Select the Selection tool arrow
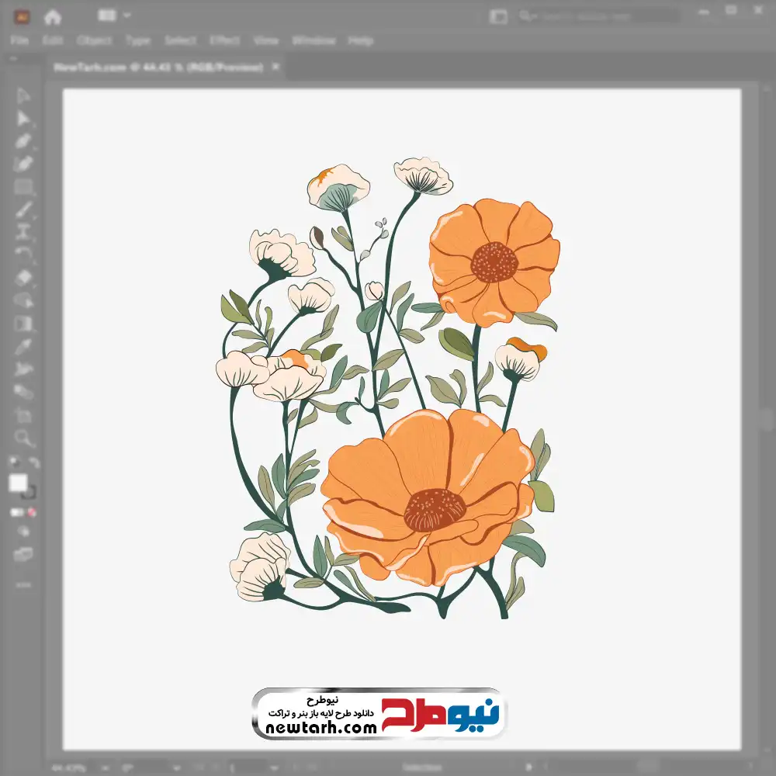The height and width of the screenshot is (776, 776). coord(23,96)
